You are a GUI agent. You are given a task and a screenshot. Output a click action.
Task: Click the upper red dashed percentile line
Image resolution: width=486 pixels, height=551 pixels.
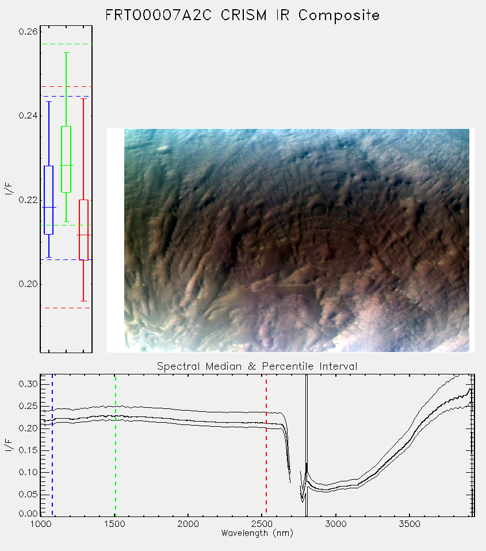[67, 86]
